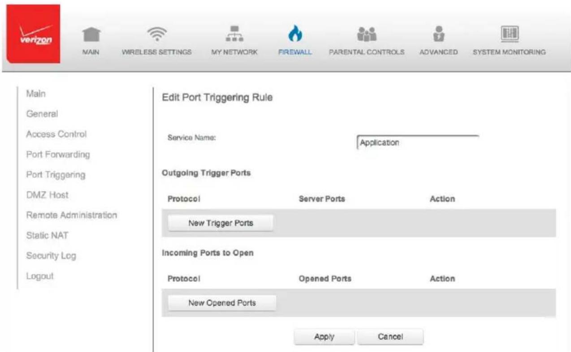Click the Opened Ports column header
This screenshot has width=571, height=352.
pos(325,279)
